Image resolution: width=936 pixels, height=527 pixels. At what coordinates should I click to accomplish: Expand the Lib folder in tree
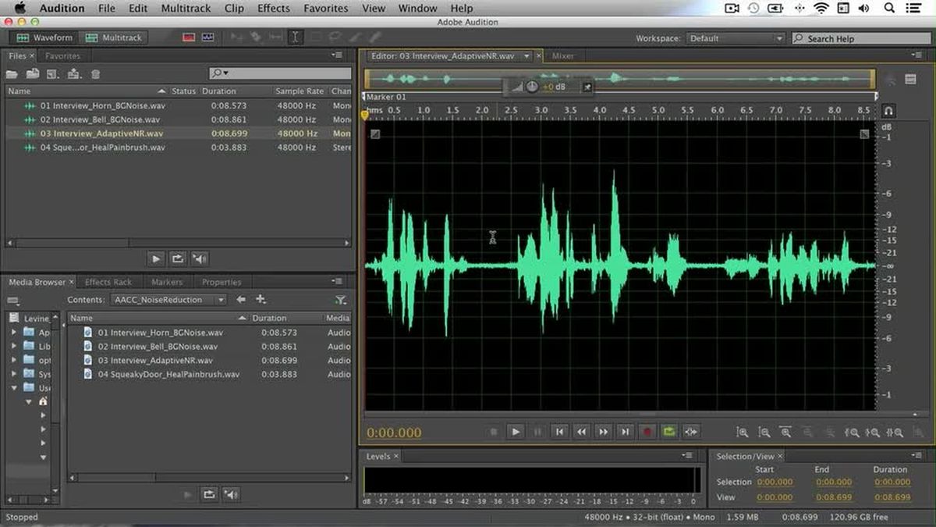point(13,346)
